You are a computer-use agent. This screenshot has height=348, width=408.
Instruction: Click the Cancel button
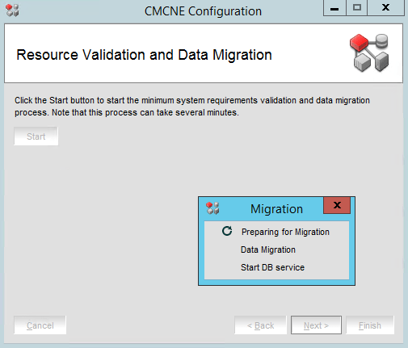40,325
